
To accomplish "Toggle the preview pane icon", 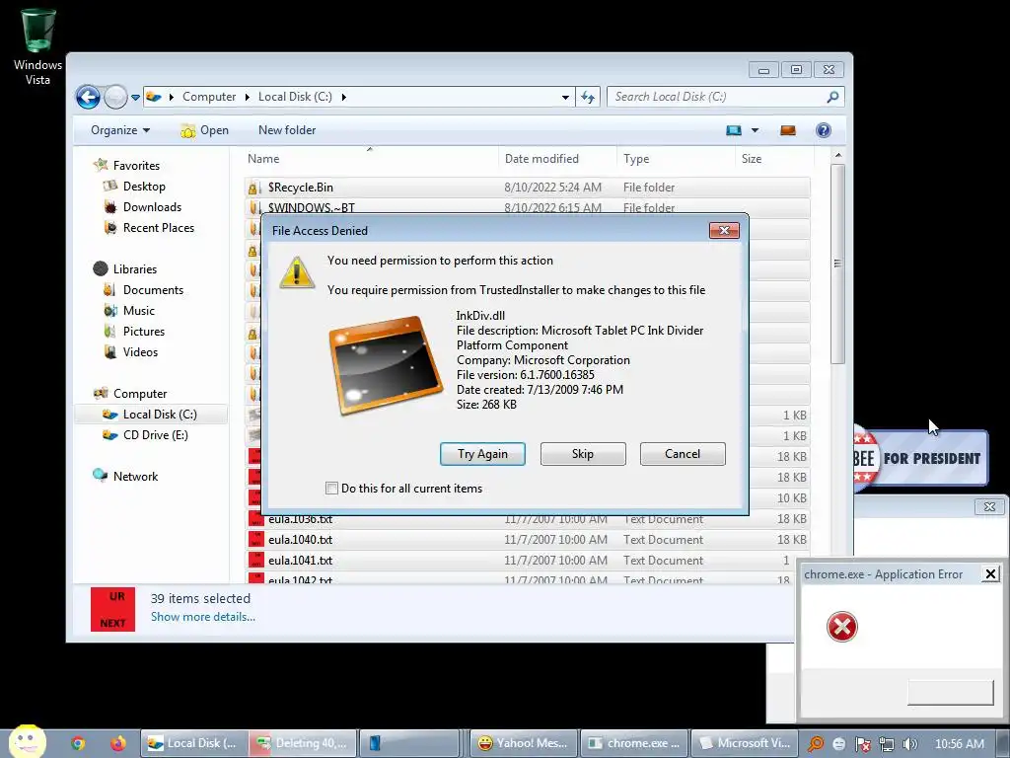I will 788,130.
